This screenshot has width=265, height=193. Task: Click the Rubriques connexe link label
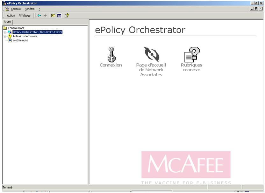coord(191,68)
